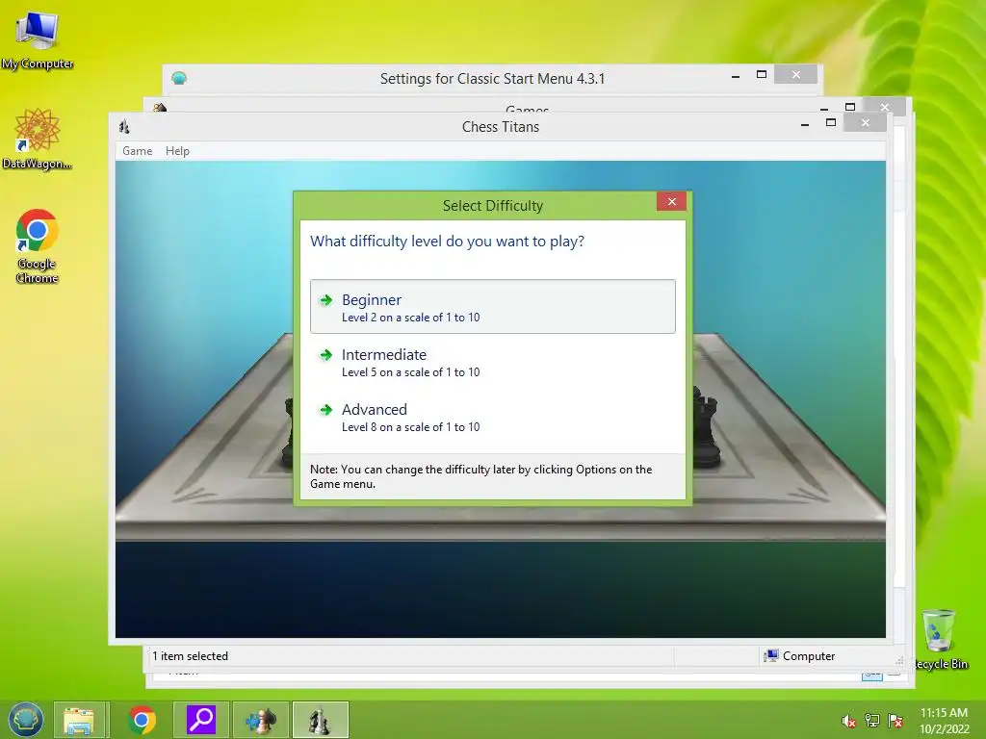Open the Help menu in Chess Titans

[177, 151]
